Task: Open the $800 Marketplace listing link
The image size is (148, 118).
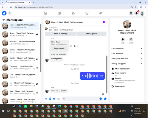Action: (x=61, y=30)
